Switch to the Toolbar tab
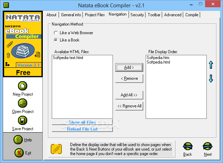The image size is (223, 163). (x=154, y=15)
